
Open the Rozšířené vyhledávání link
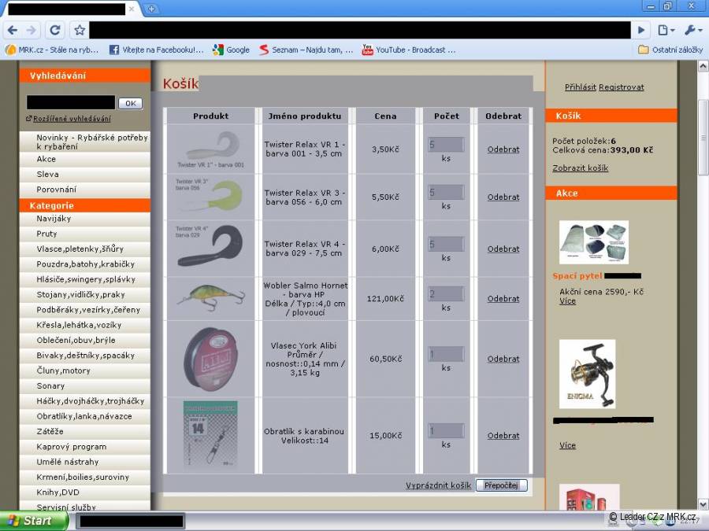coord(72,118)
